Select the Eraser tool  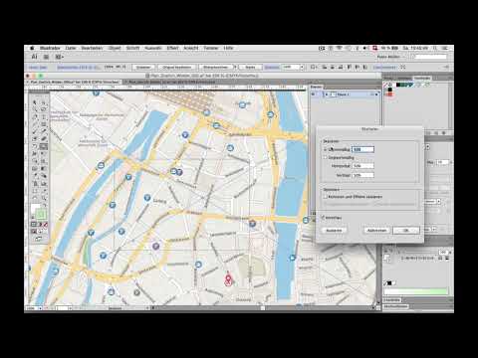pyautogui.click(x=44, y=139)
